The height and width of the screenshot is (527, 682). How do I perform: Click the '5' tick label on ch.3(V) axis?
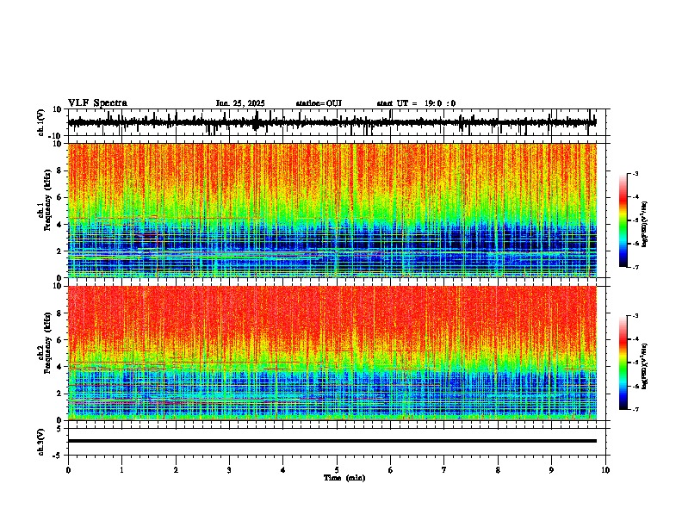60,428
